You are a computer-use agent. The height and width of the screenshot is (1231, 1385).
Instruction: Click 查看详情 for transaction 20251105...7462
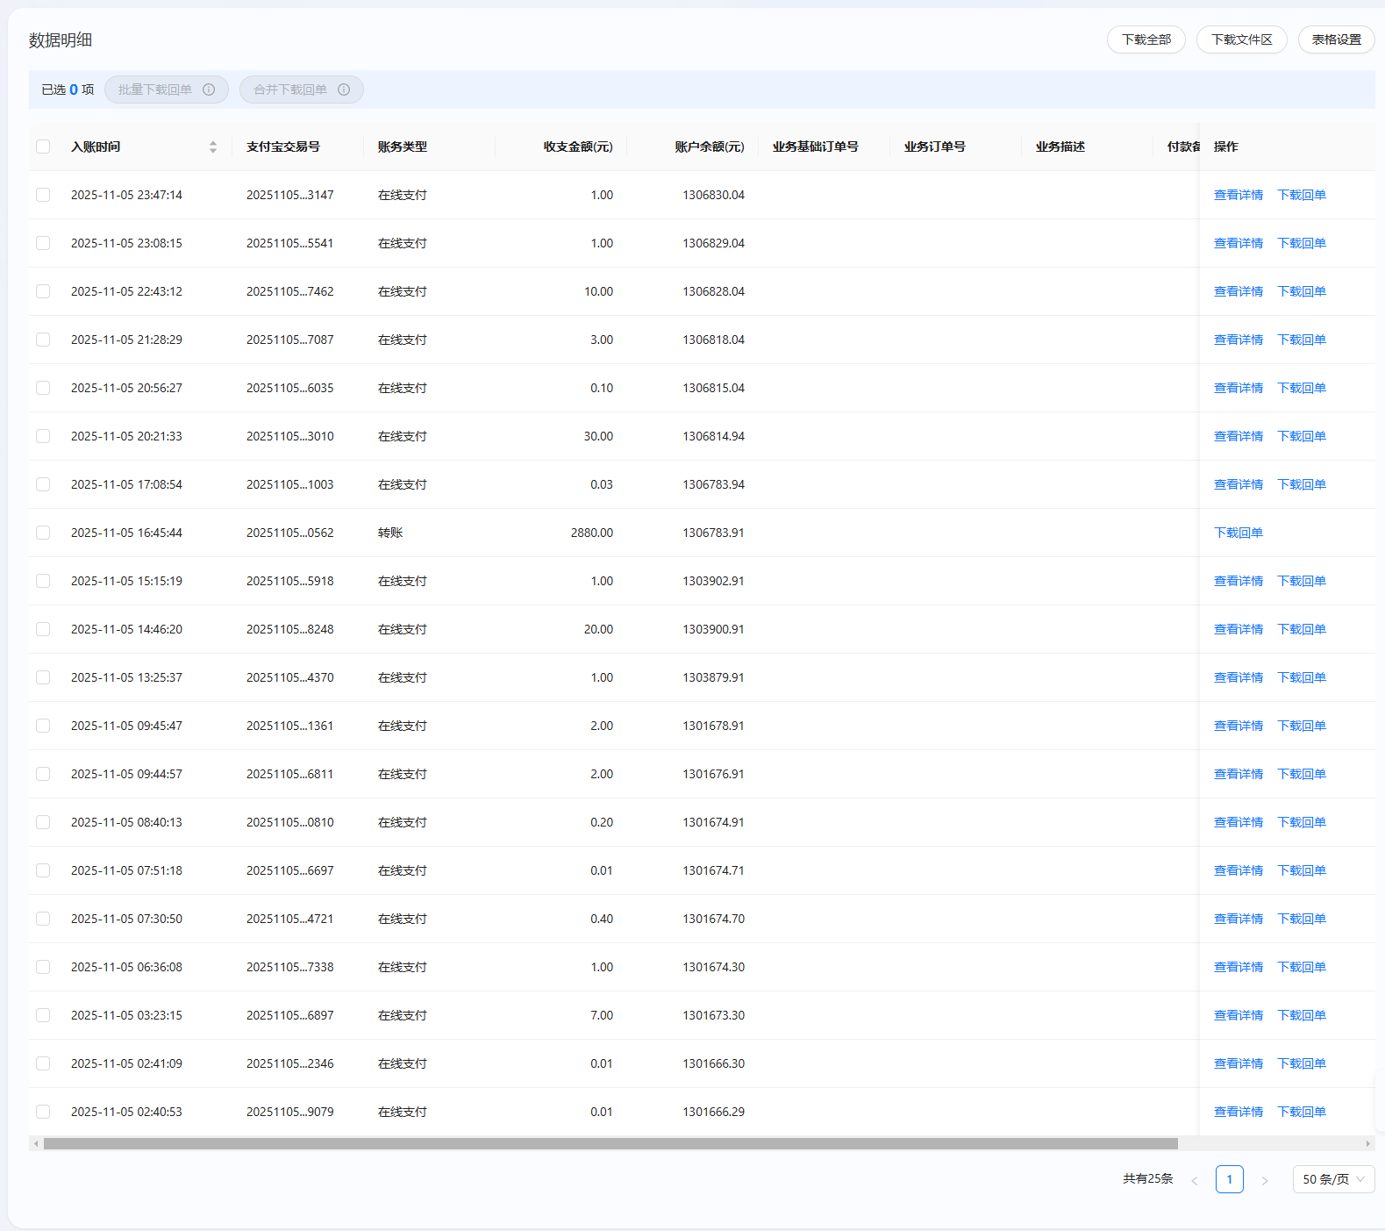point(1238,291)
